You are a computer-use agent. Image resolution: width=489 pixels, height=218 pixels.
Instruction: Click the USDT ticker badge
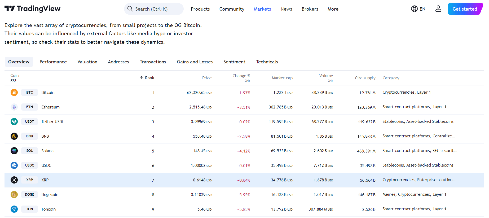click(29, 121)
